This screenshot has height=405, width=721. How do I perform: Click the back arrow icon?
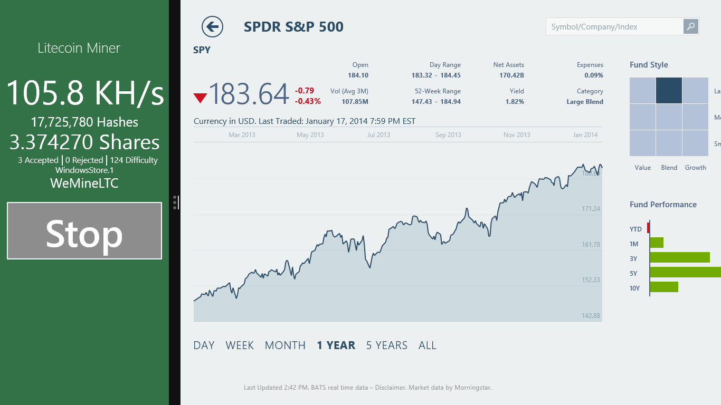coord(212,26)
